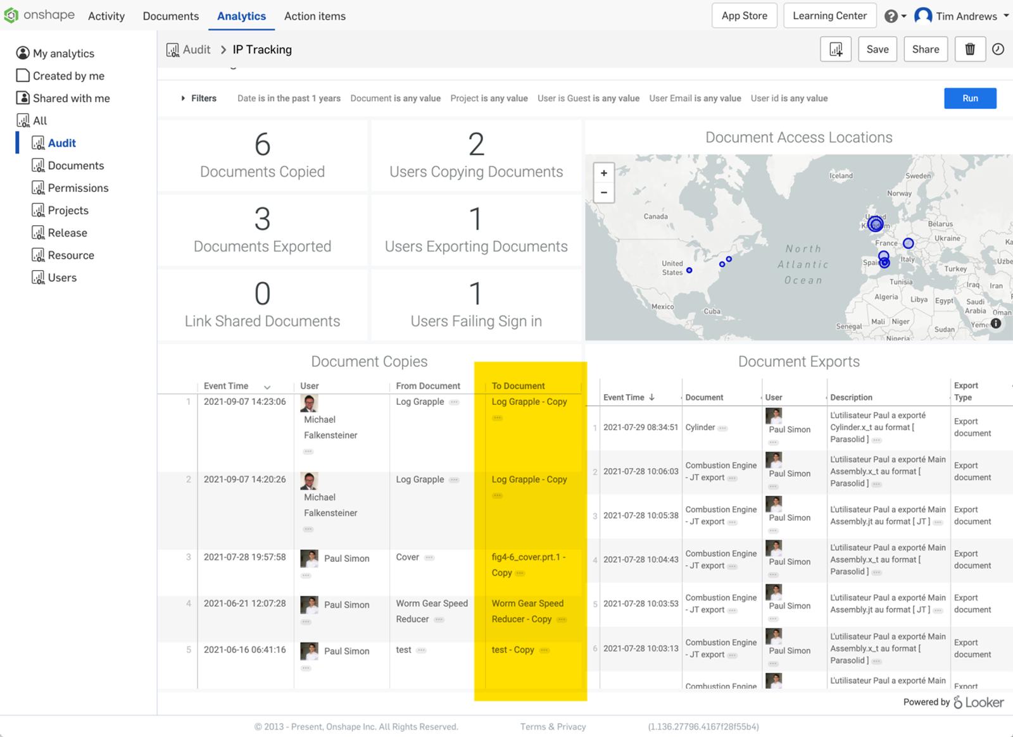Click the Share button
The width and height of the screenshot is (1013, 737).
(925, 49)
